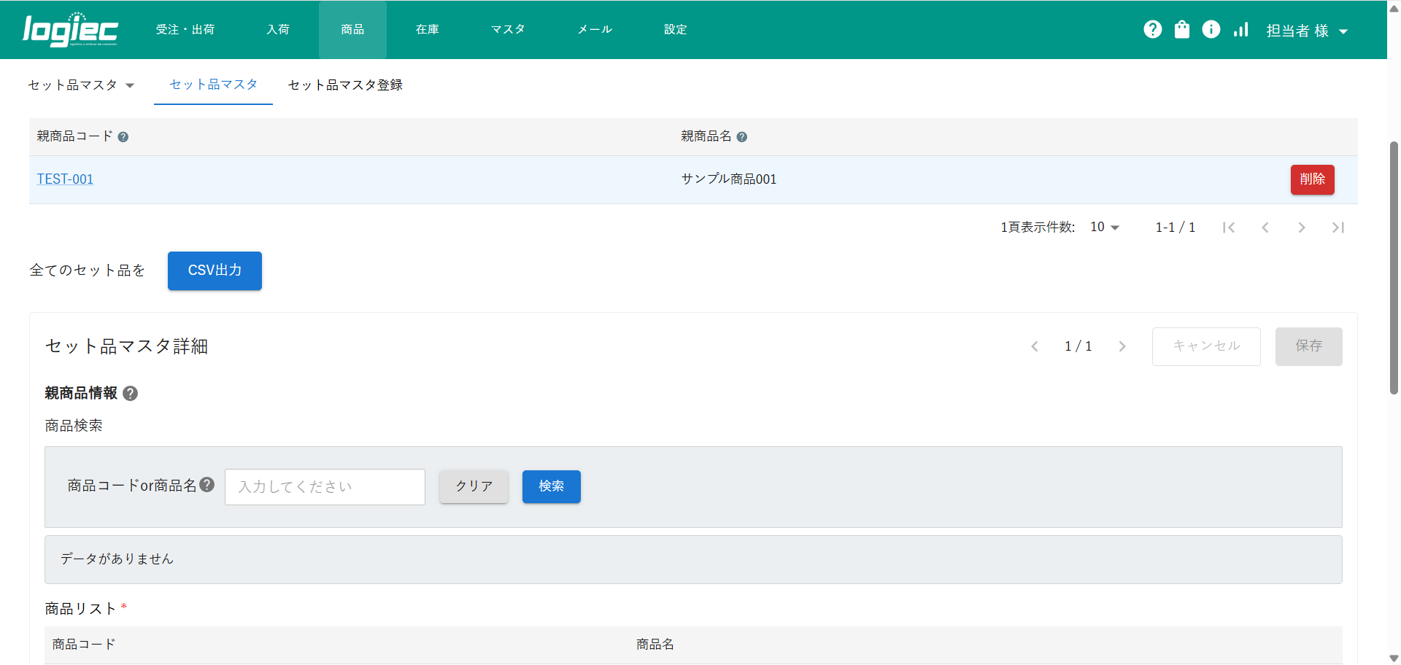Open the セット品マスタ dropdown selector
The height and width of the screenshot is (665, 1401).
tap(81, 85)
